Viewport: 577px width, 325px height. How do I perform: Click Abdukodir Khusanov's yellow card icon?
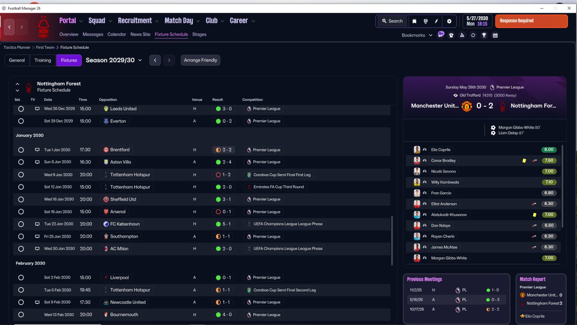[535, 215]
